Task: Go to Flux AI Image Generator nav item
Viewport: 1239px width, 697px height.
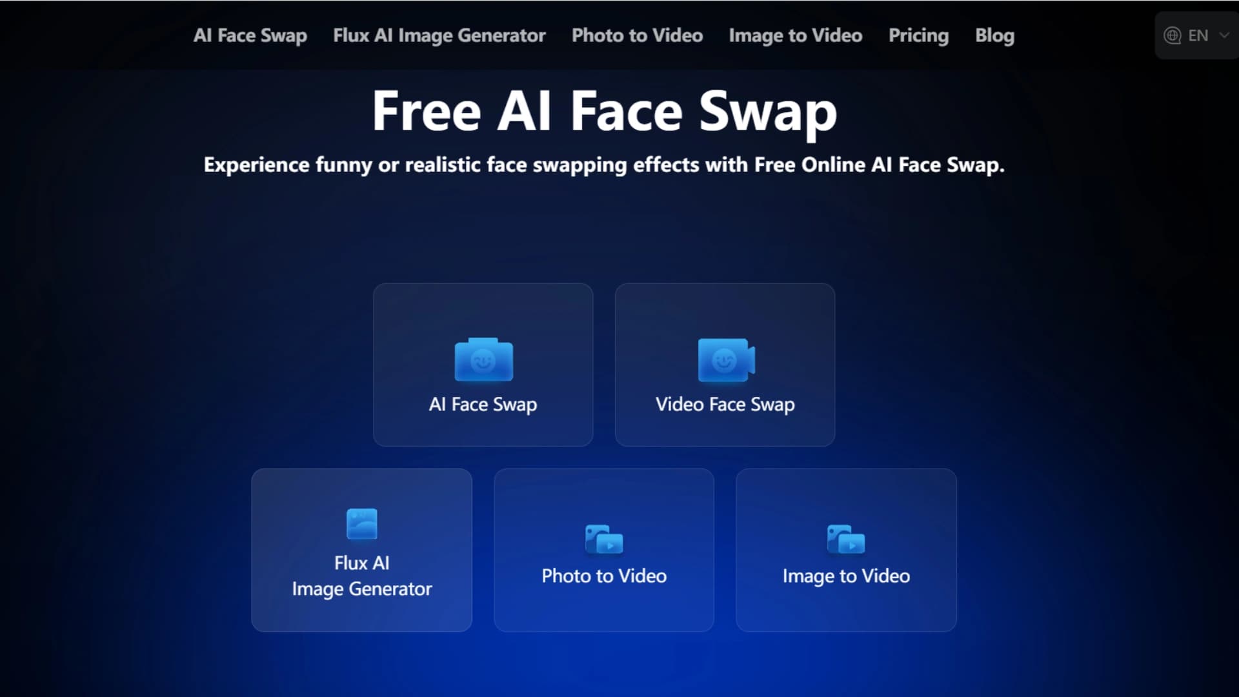Action: [439, 35]
